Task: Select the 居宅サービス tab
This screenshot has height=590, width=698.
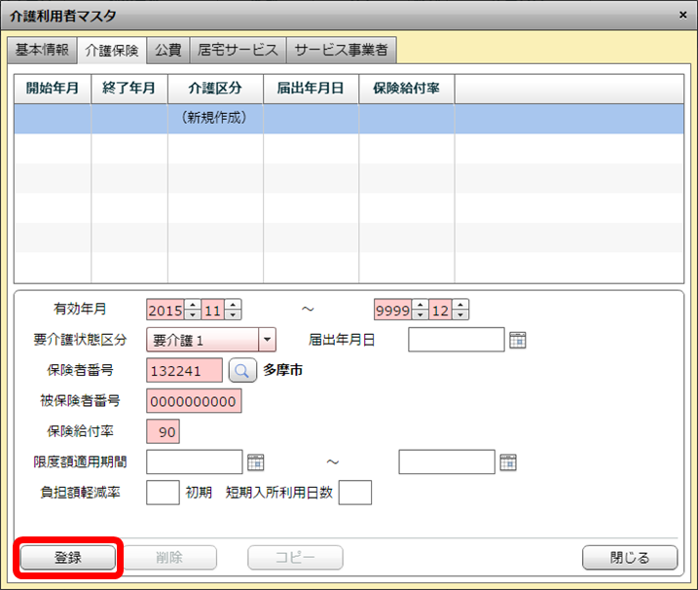Action: click(x=238, y=50)
